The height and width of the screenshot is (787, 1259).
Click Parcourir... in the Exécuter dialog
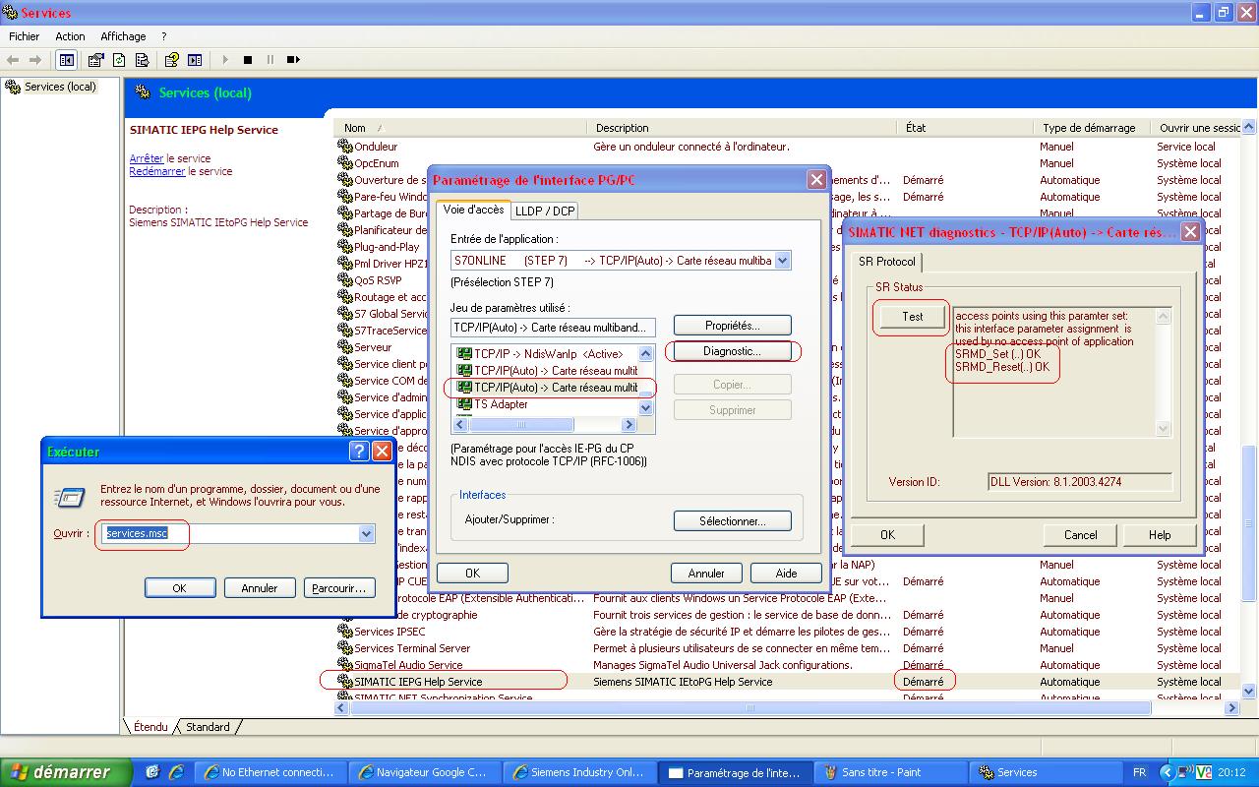pyautogui.click(x=339, y=588)
